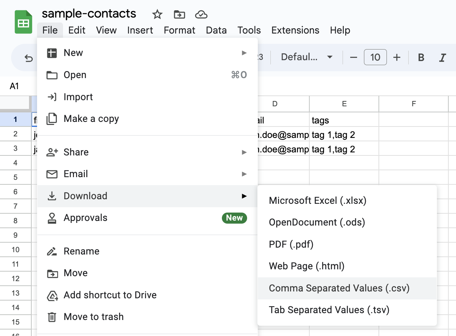Viewport: 456px width, 336px height.
Task: Toggle italic formatting
Action: (x=443, y=57)
